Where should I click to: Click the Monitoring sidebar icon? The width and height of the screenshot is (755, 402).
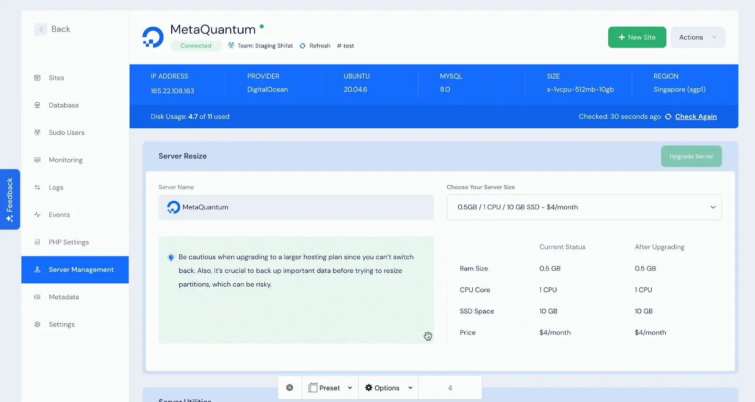pos(37,160)
